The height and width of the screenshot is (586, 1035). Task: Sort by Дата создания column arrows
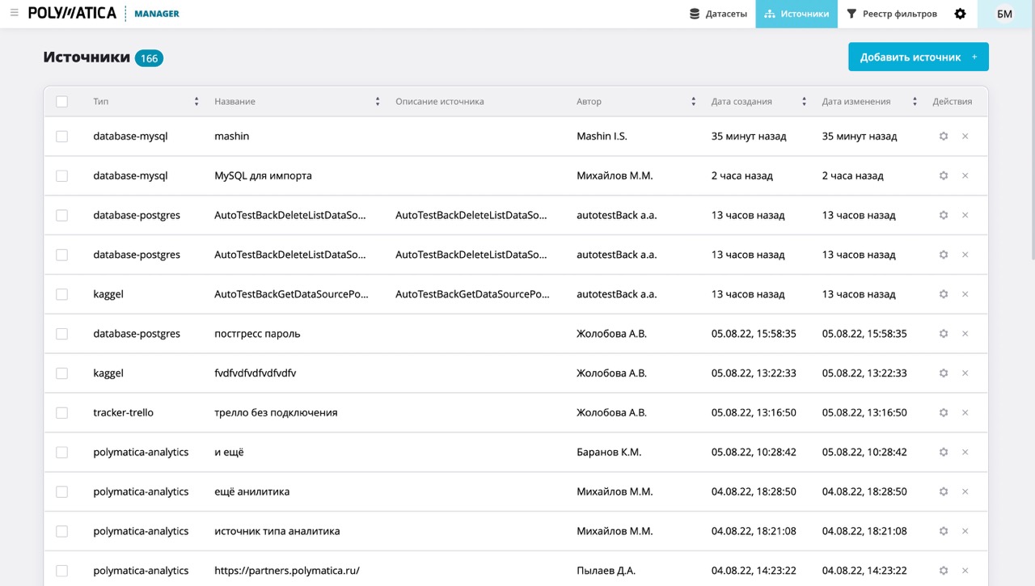[x=804, y=102]
